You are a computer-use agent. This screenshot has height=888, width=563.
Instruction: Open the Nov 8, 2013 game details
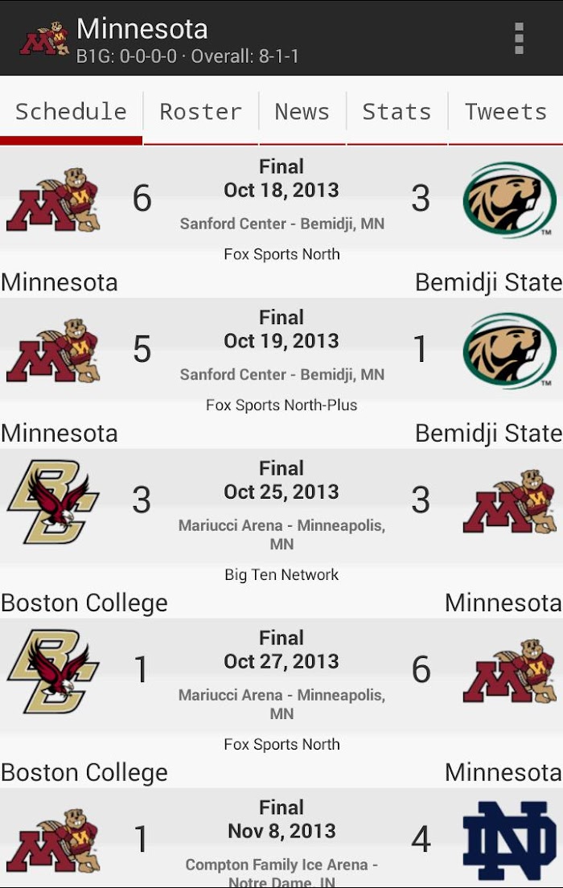click(281, 832)
